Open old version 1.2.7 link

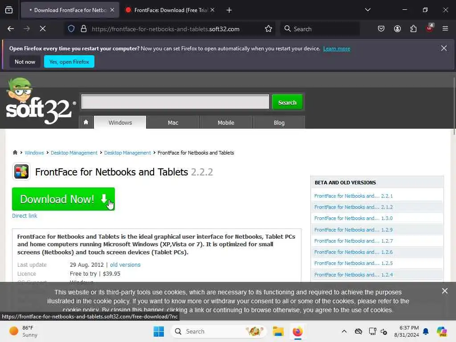point(353,241)
